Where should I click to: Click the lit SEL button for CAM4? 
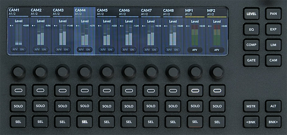[84, 122]
